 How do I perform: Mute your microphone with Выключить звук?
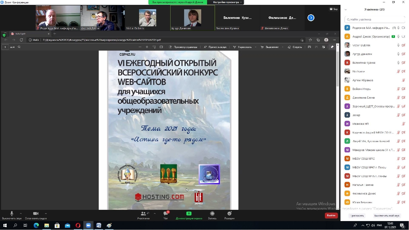point(12,215)
